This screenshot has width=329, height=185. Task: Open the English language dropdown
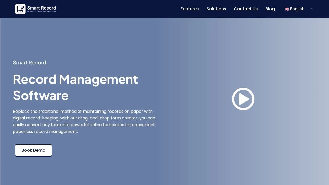pos(297,9)
